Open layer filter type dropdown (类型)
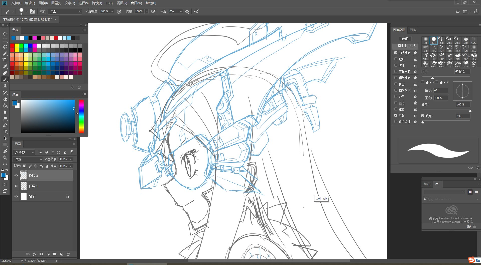The image size is (481, 265). [x=24, y=152]
